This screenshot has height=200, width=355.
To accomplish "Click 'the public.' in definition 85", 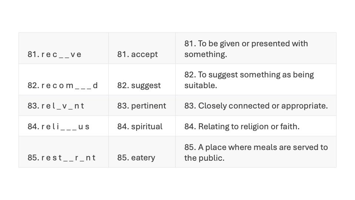I will [x=204, y=158].
